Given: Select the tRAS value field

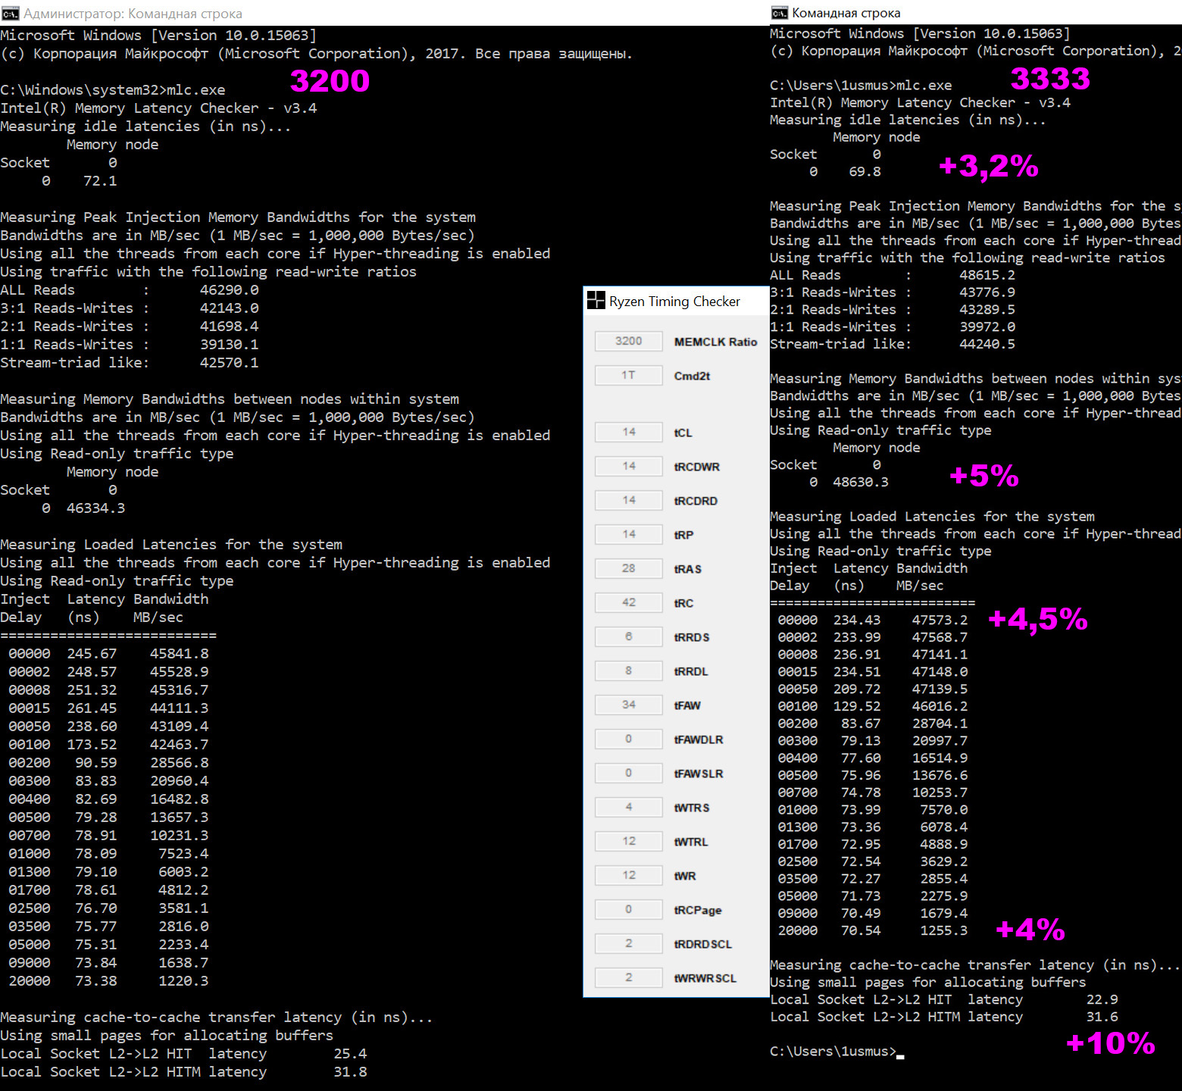Looking at the screenshot, I should [629, 568].
